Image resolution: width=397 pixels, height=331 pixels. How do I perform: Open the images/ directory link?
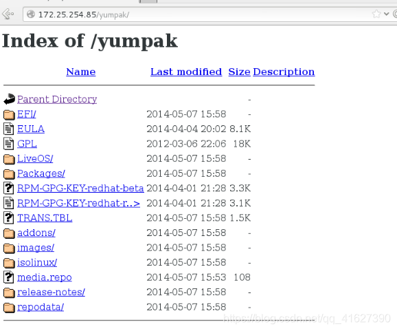tap(36, 248)
